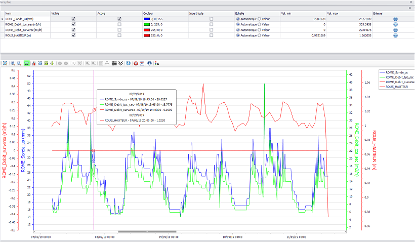The height and width of the screenshot is (242, 415).
Task: Click the horizontal scrollbar thumb below chart
Action: pos(147,231)
